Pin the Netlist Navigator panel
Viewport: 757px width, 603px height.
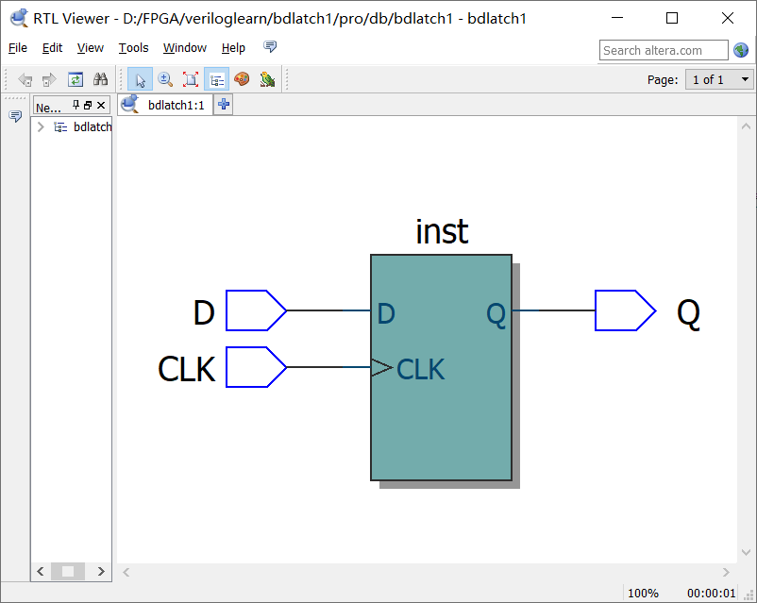[76, 105]
